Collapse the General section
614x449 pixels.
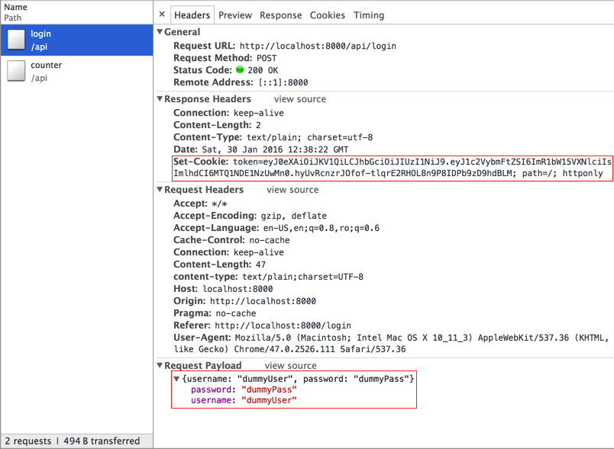[160, 32]
